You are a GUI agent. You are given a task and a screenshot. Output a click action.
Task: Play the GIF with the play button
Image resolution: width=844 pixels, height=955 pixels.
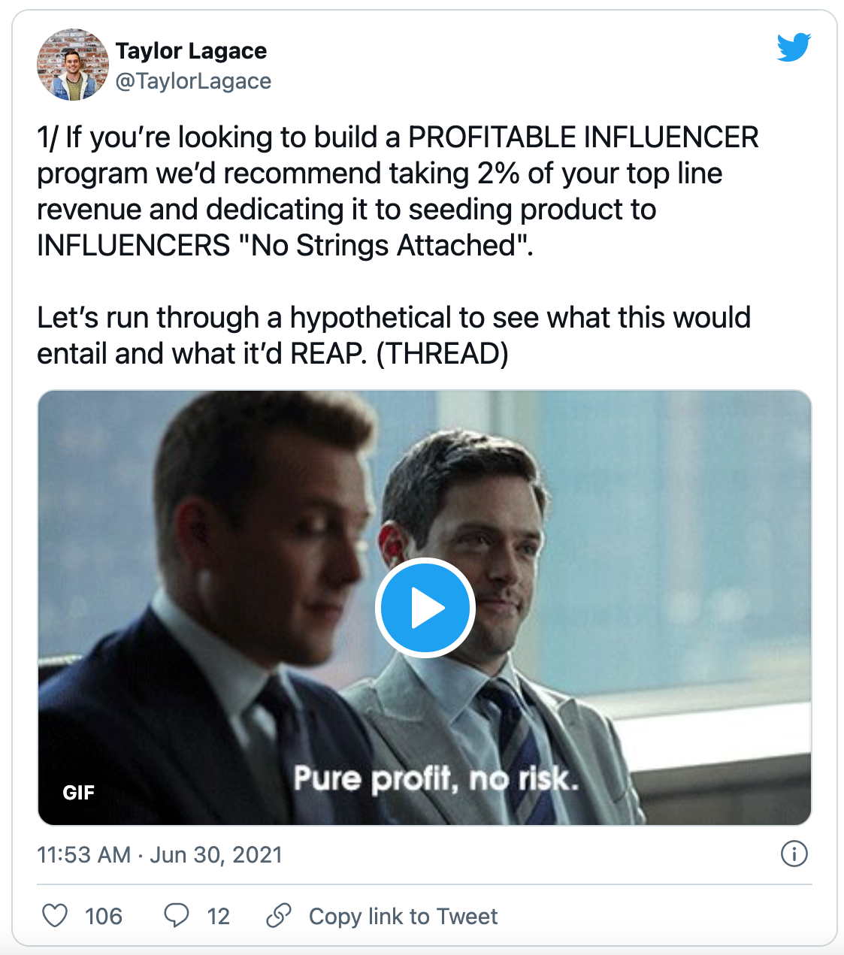(425, 608)
